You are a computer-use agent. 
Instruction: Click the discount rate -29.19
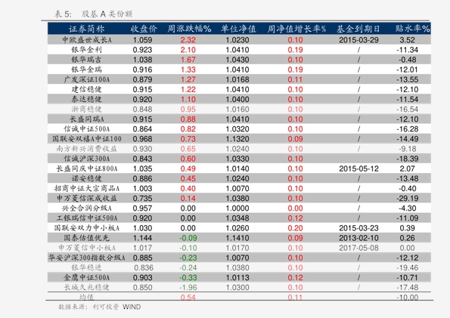(x=407, y=198)
